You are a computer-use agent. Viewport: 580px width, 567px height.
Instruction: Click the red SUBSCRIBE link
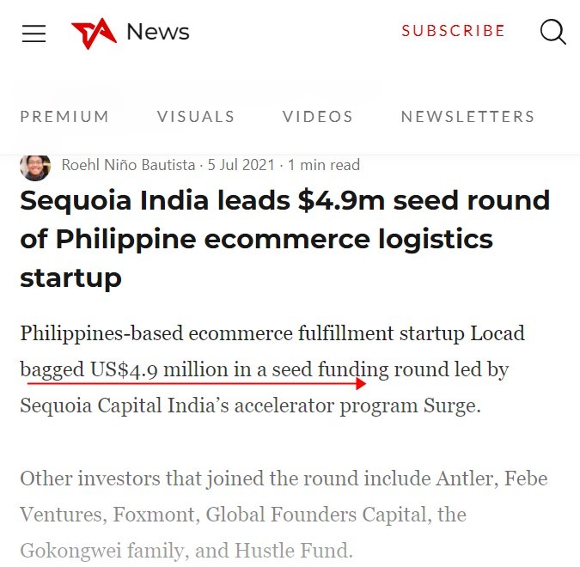click(x=454, y=31)
